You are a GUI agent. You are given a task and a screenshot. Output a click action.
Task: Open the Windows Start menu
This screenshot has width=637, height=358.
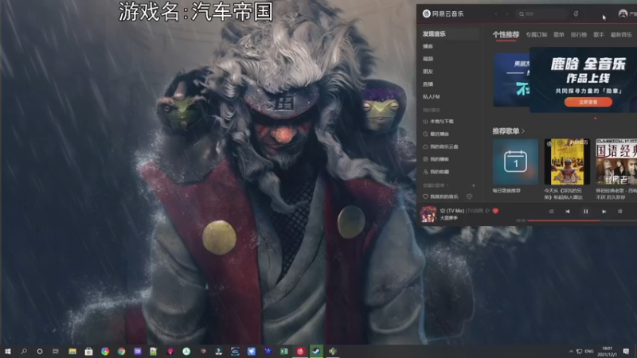tap(7, 352)
